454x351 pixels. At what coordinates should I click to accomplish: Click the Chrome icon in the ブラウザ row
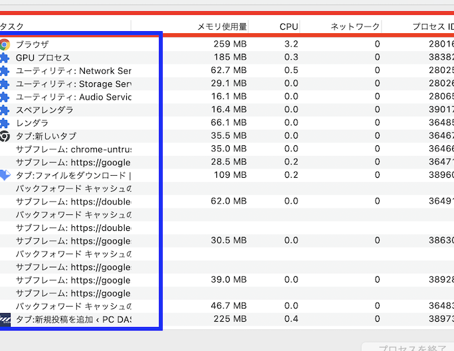(5, 44)
